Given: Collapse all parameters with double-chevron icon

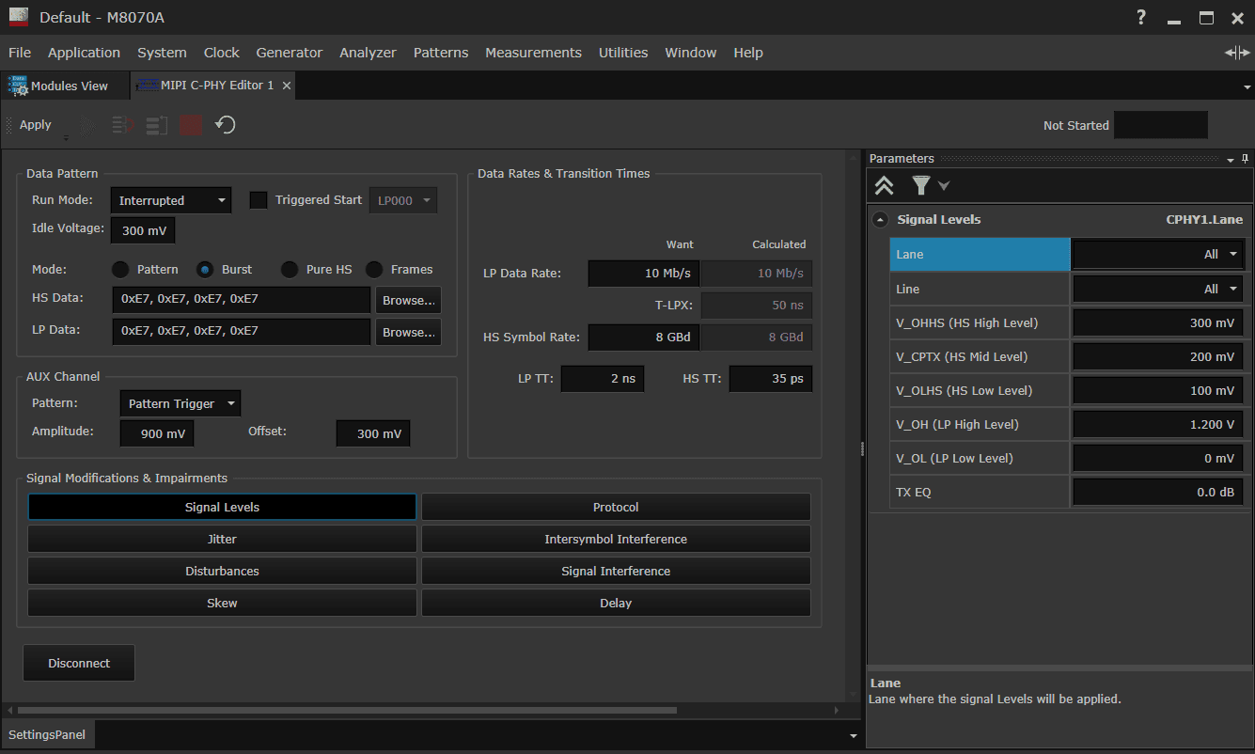Looking at the screenshot, I should coord(884,185).
